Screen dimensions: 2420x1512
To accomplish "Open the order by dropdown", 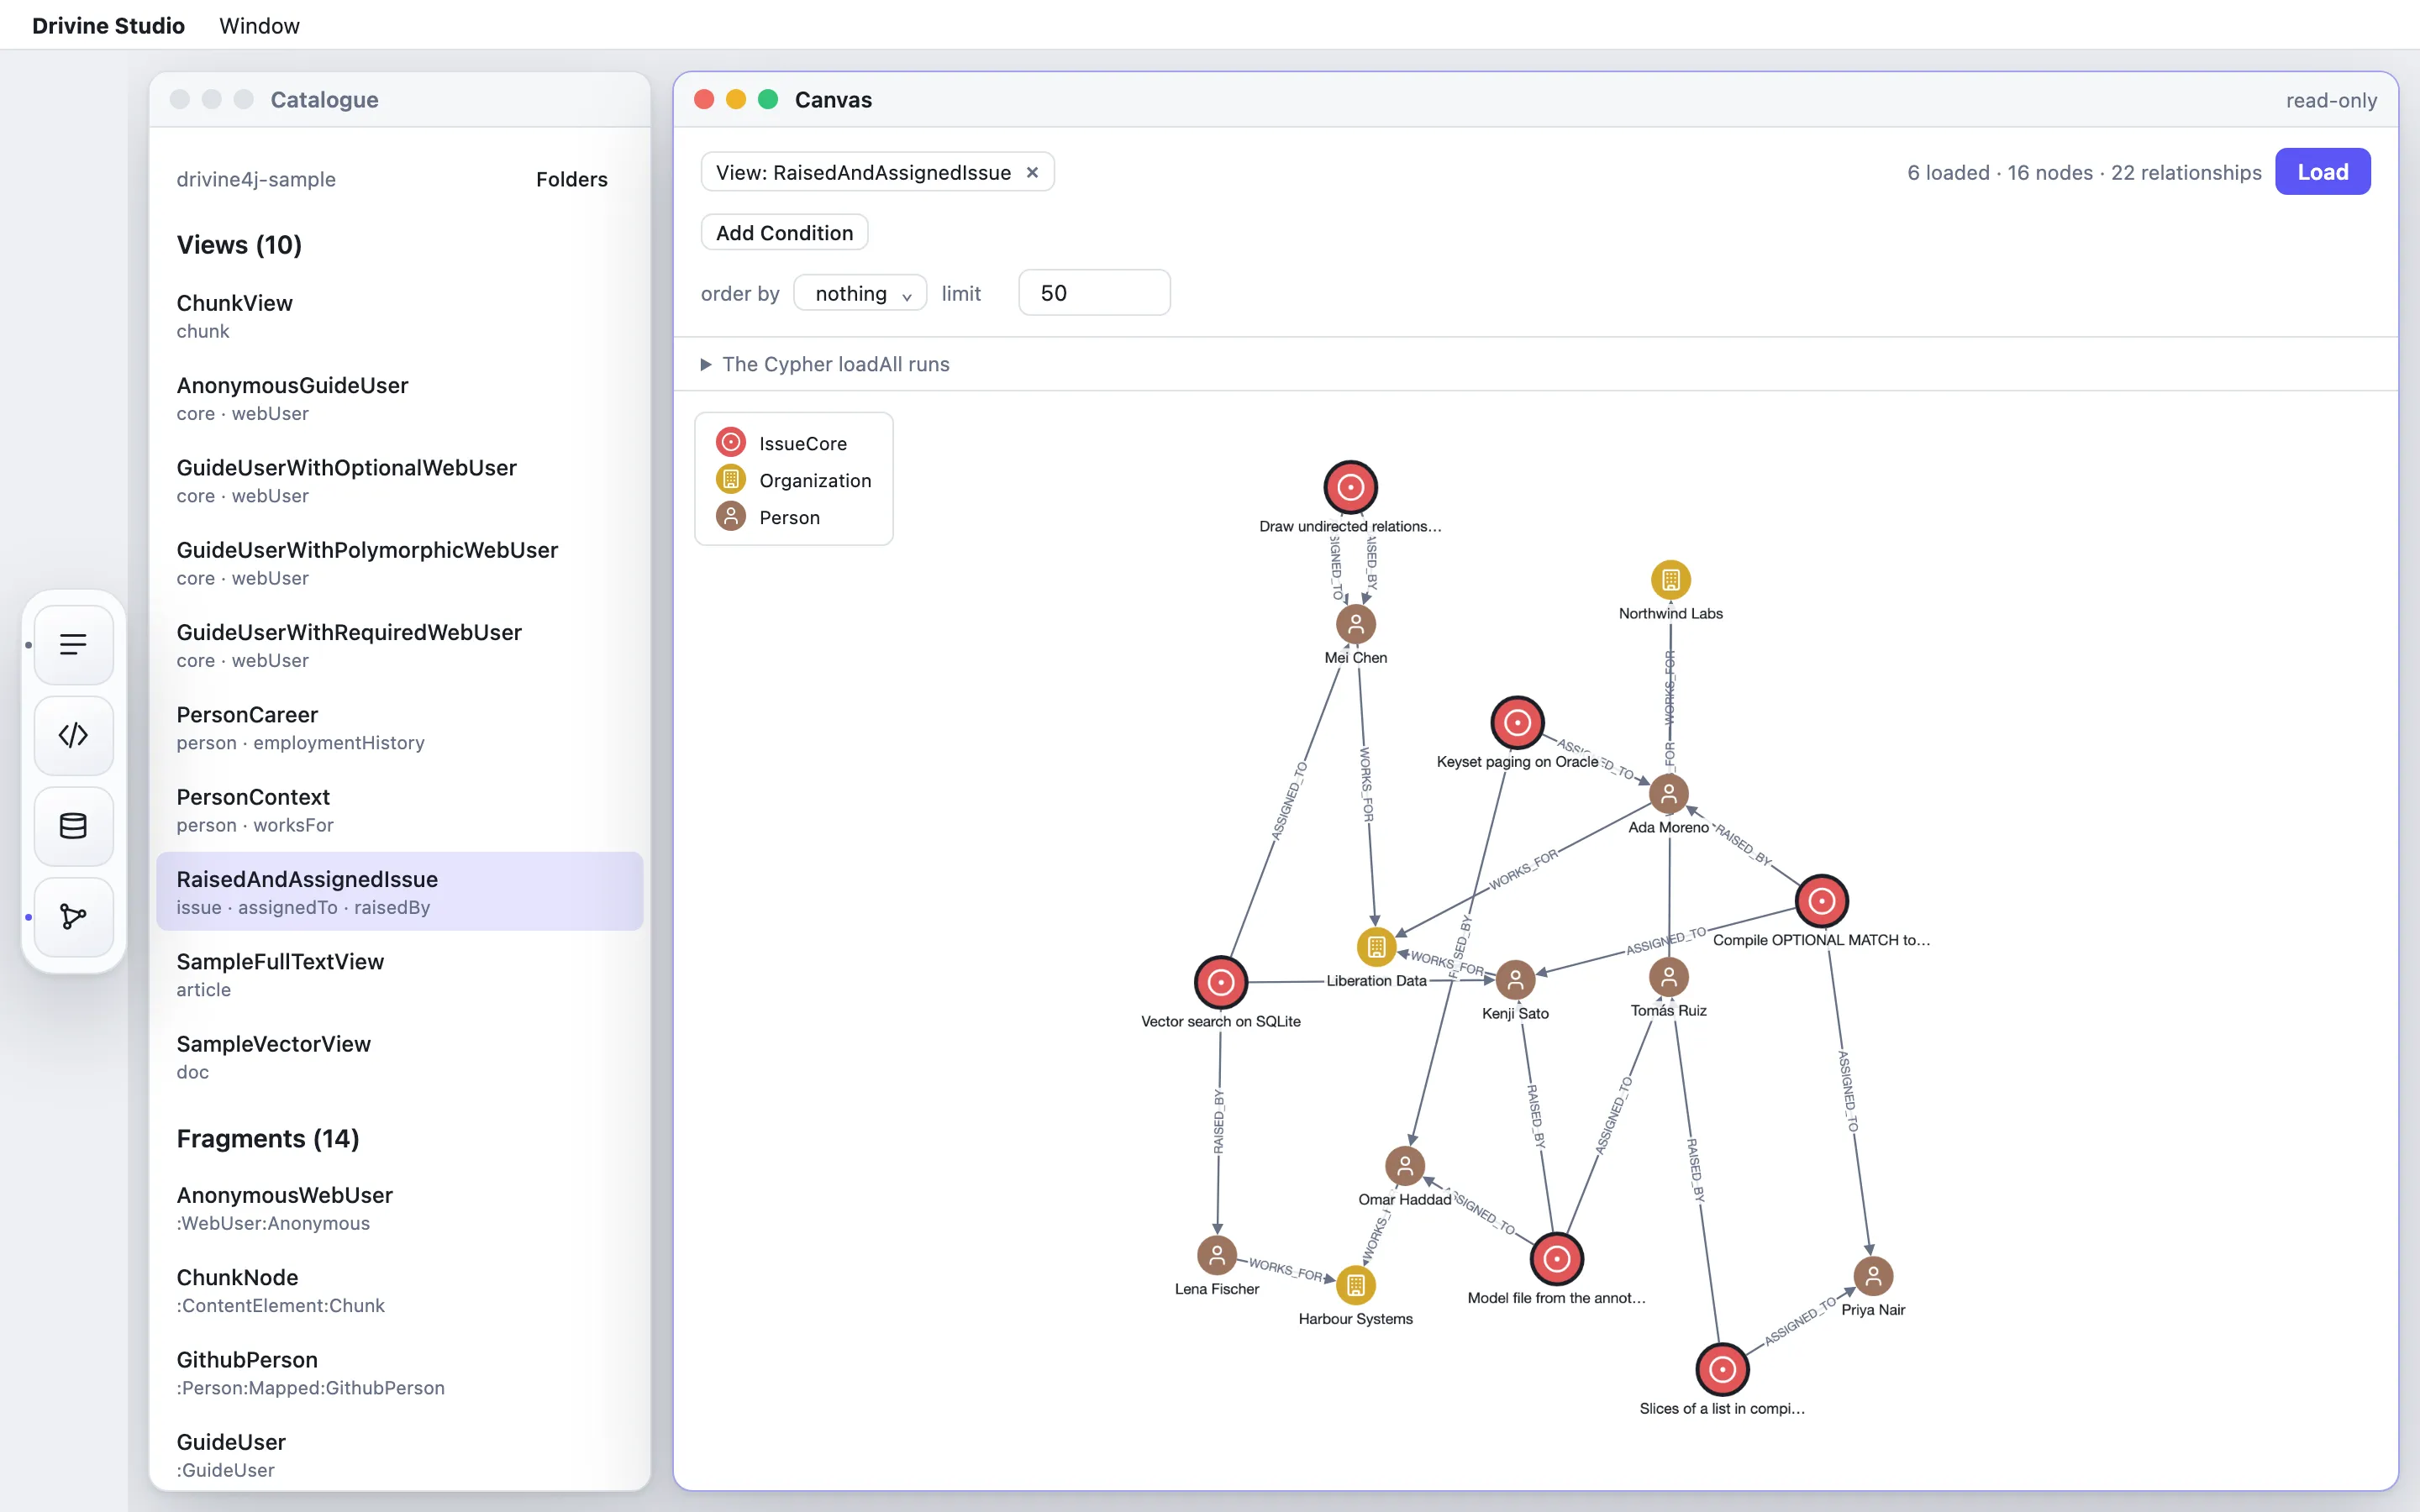I will tap(860, 293).
